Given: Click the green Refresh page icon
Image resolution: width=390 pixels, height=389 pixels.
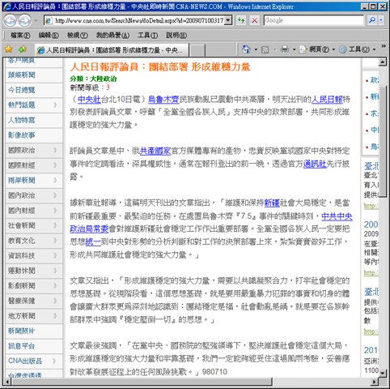Looking at the screenshot, I should (x=241, y=20).
